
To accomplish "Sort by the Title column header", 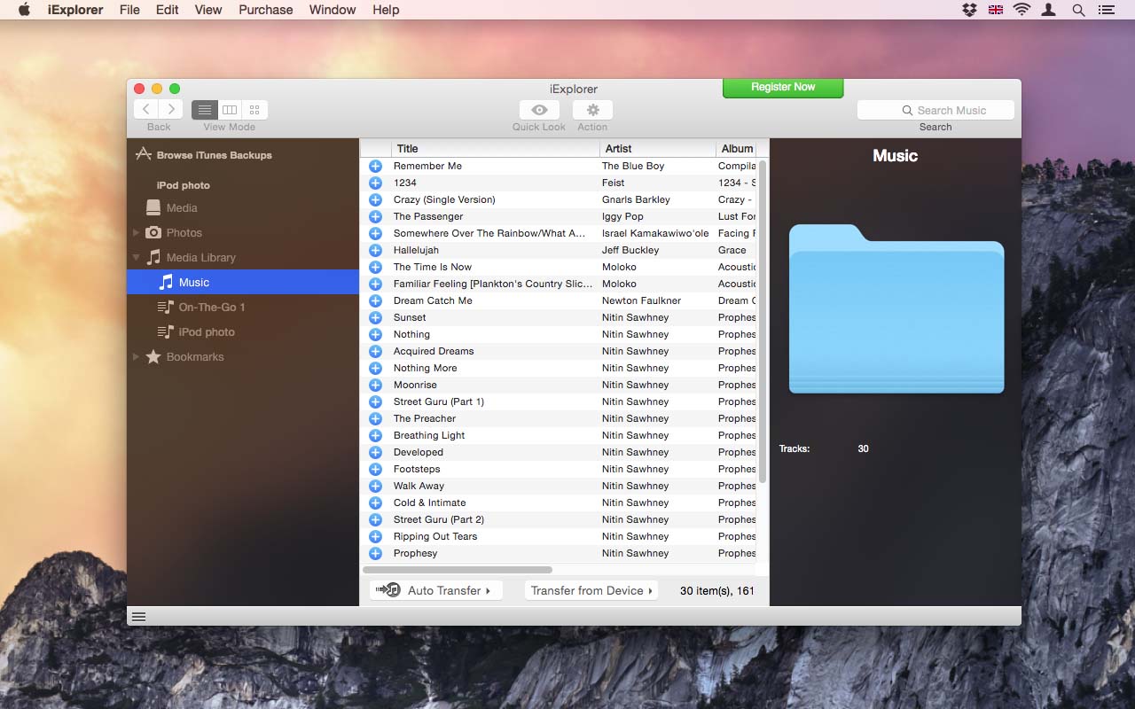I will (495, 148).
